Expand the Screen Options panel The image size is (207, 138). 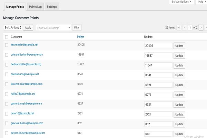[181, 2]
